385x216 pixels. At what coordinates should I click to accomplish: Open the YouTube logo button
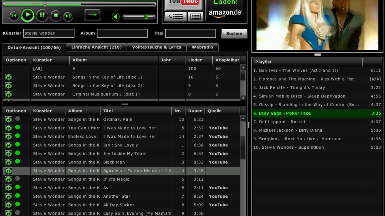pos(183,4)
